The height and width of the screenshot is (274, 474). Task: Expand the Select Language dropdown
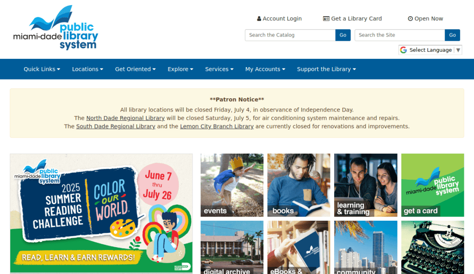coord(430,50)
